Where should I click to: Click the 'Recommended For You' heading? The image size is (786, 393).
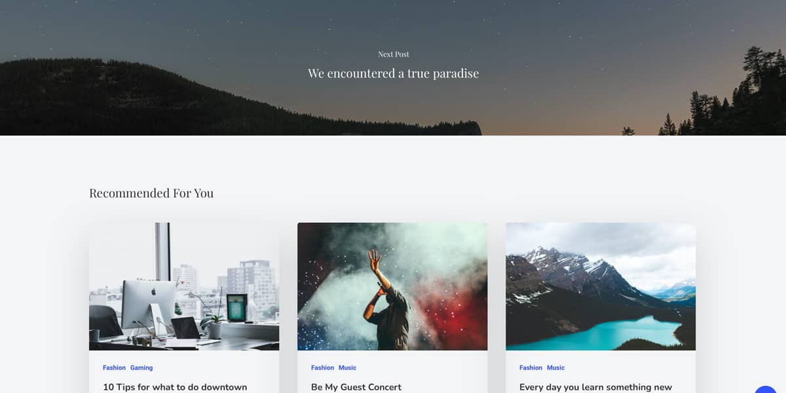[x=151, y=193]
